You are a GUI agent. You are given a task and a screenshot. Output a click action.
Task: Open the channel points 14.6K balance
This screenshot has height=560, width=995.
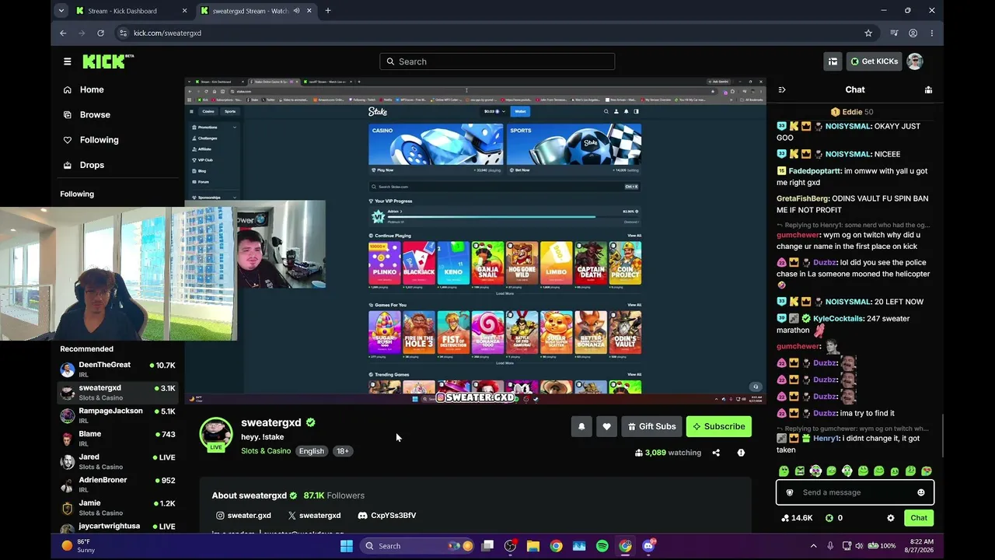797,518
